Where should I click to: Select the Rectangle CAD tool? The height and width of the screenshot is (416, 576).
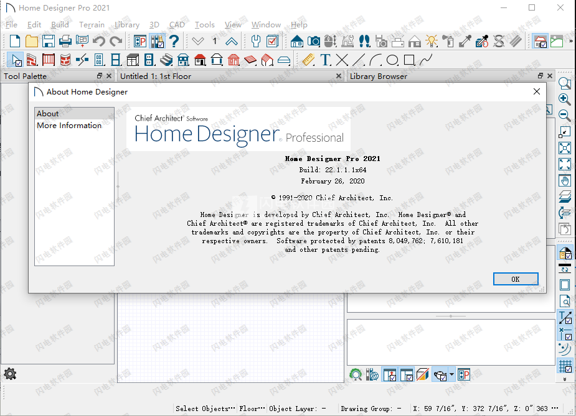[409, 60]
